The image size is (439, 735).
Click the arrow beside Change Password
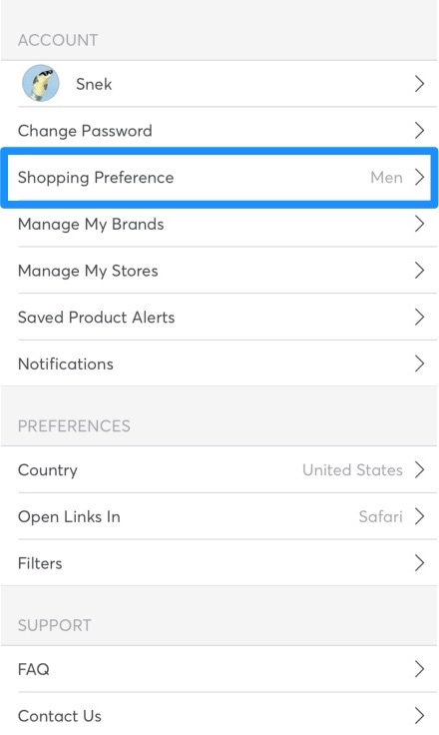pos(419,130)
